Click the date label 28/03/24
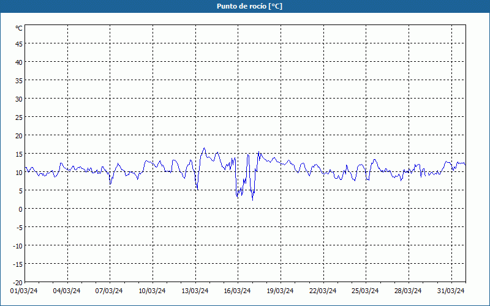 pos(408,291)
